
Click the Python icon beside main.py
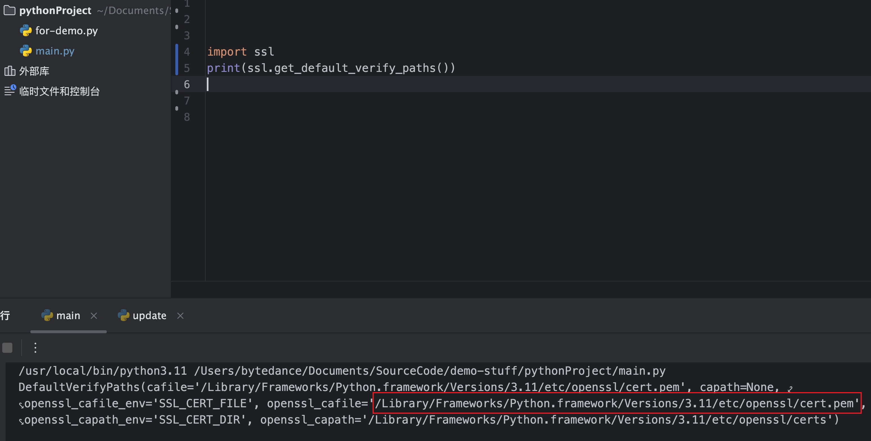pyautogui.click(x=26, y=51)
